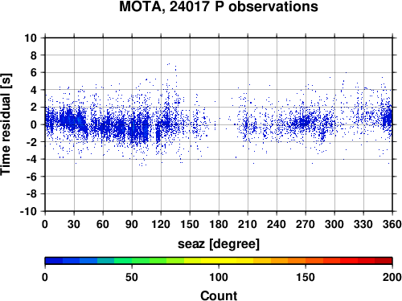402x301 pixels.
Task: Click the plot title 'MOTA, 24017 P observations'
Action: [x=219, y=6]
